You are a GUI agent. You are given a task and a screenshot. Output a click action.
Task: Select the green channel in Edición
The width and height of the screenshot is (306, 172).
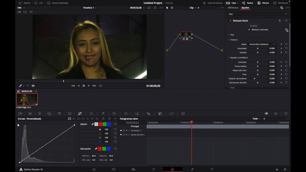pyautogui.click(x=105, y=124)
